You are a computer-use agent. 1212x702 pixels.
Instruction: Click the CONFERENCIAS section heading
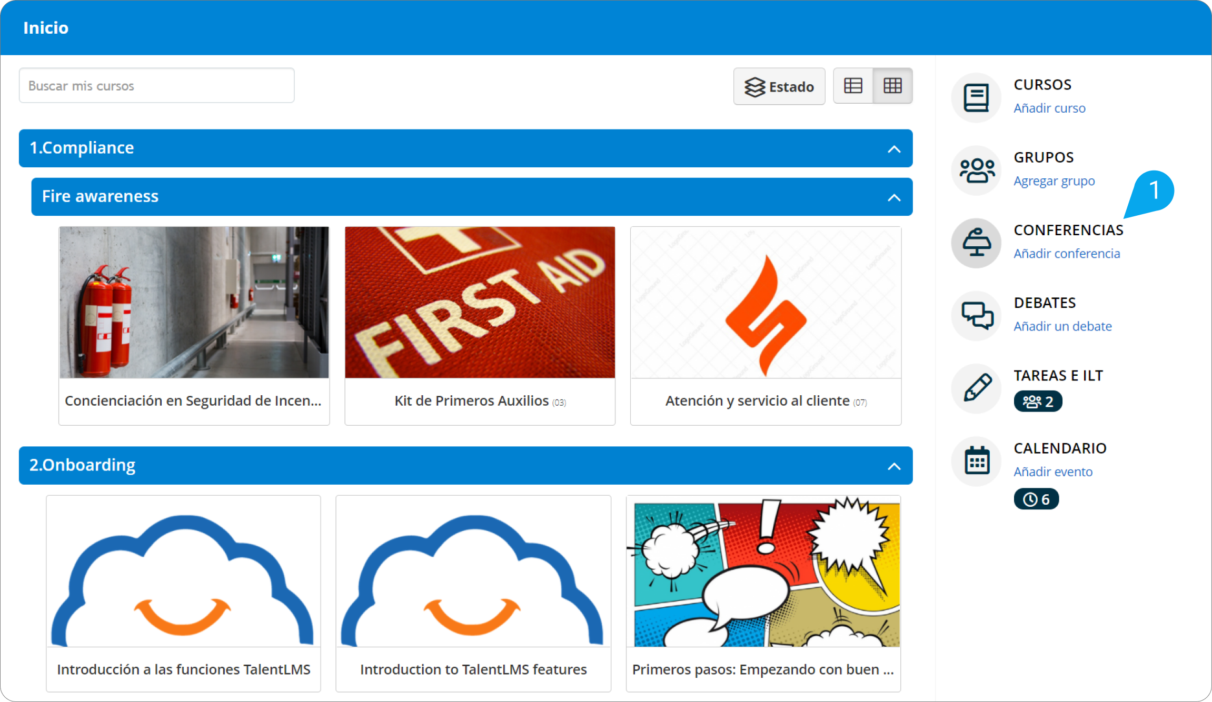pyautogui.click(x=1068, y=230)
